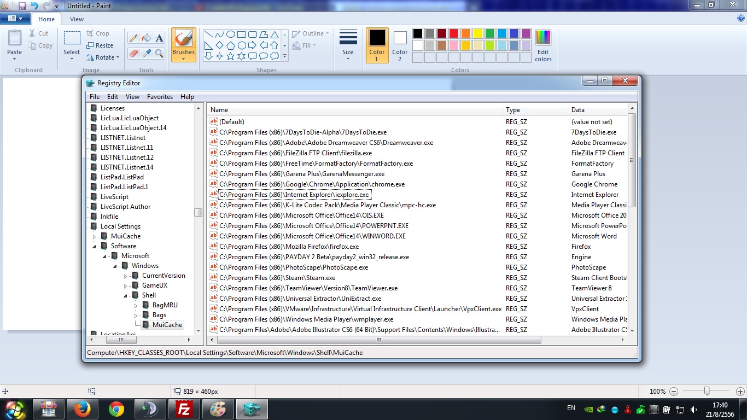Pick the yellow color from palette
This screenshot has height=420, width=747.
tap(477, 33)
